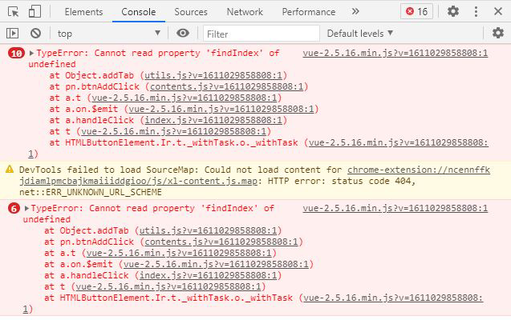Open DevTools settings gear in top bar

pyautogui.click(x=453, y=12)
